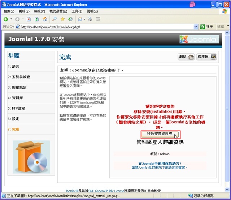Click the Mail envelope icon
This screenshot has height=200, width=231.
tap(80, 19)
